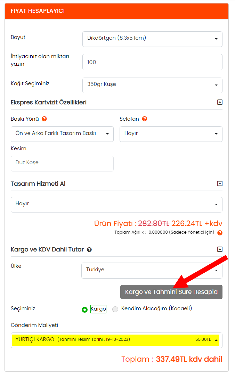Collapse Tasarım Hizmeti Al section

pyautogui.click(x=219, y=184)
